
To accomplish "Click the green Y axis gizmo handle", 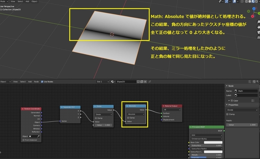I will click(x=259, y=13).
